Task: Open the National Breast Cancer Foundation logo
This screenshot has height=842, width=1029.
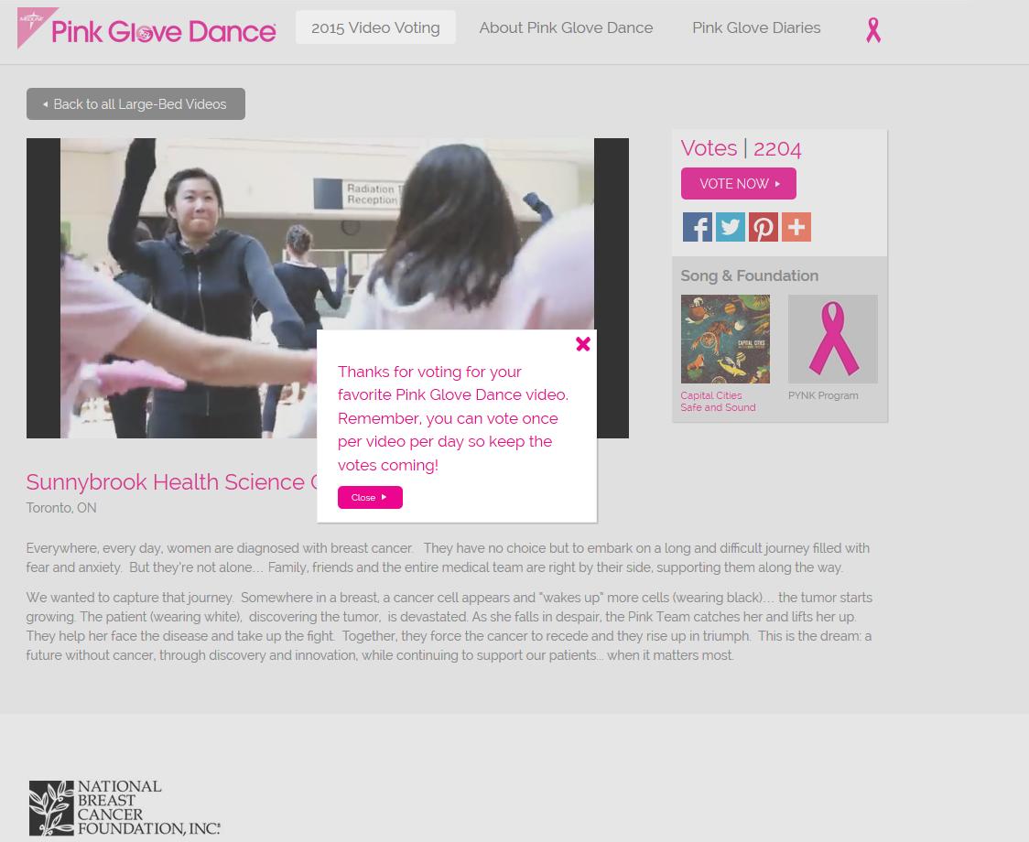Action: click(x=125, y=807)
